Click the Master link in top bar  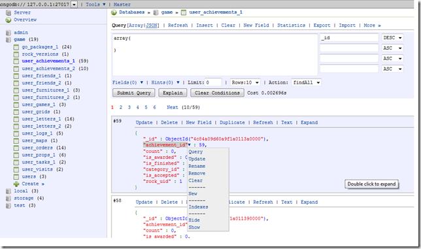pos(122,5)
